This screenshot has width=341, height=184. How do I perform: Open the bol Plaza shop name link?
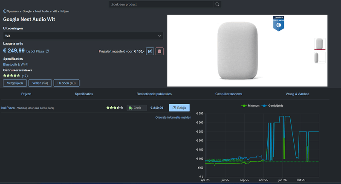[8, 108]
